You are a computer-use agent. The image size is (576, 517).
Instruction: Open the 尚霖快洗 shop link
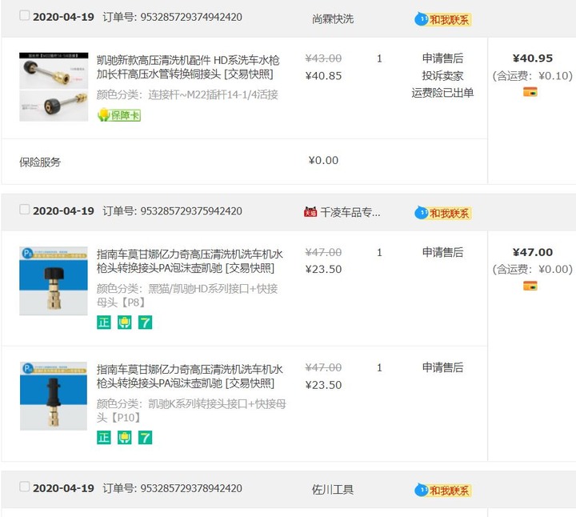point(333,18)
